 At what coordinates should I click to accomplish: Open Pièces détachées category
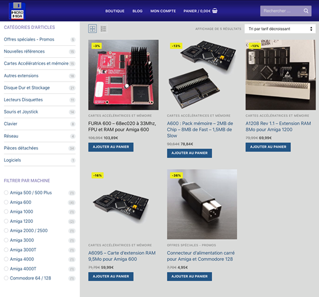click(21, 148)
